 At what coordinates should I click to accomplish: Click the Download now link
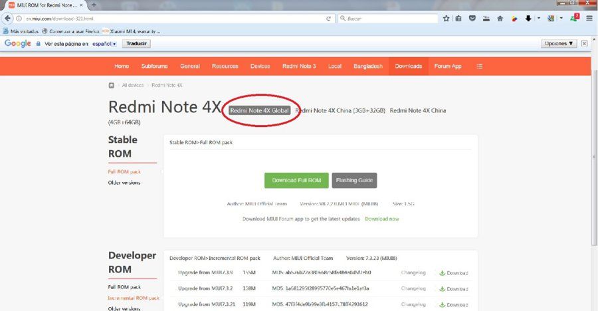(x=382, y=219)
